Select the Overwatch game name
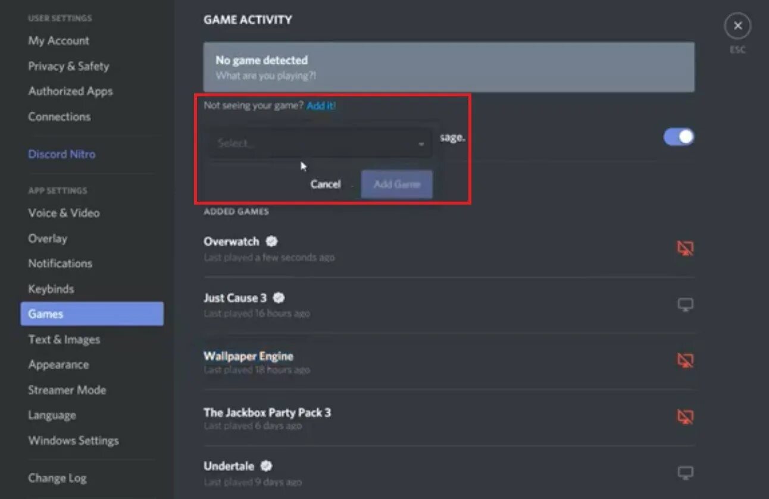Screen dimensions: 769x499 point(232,241)
